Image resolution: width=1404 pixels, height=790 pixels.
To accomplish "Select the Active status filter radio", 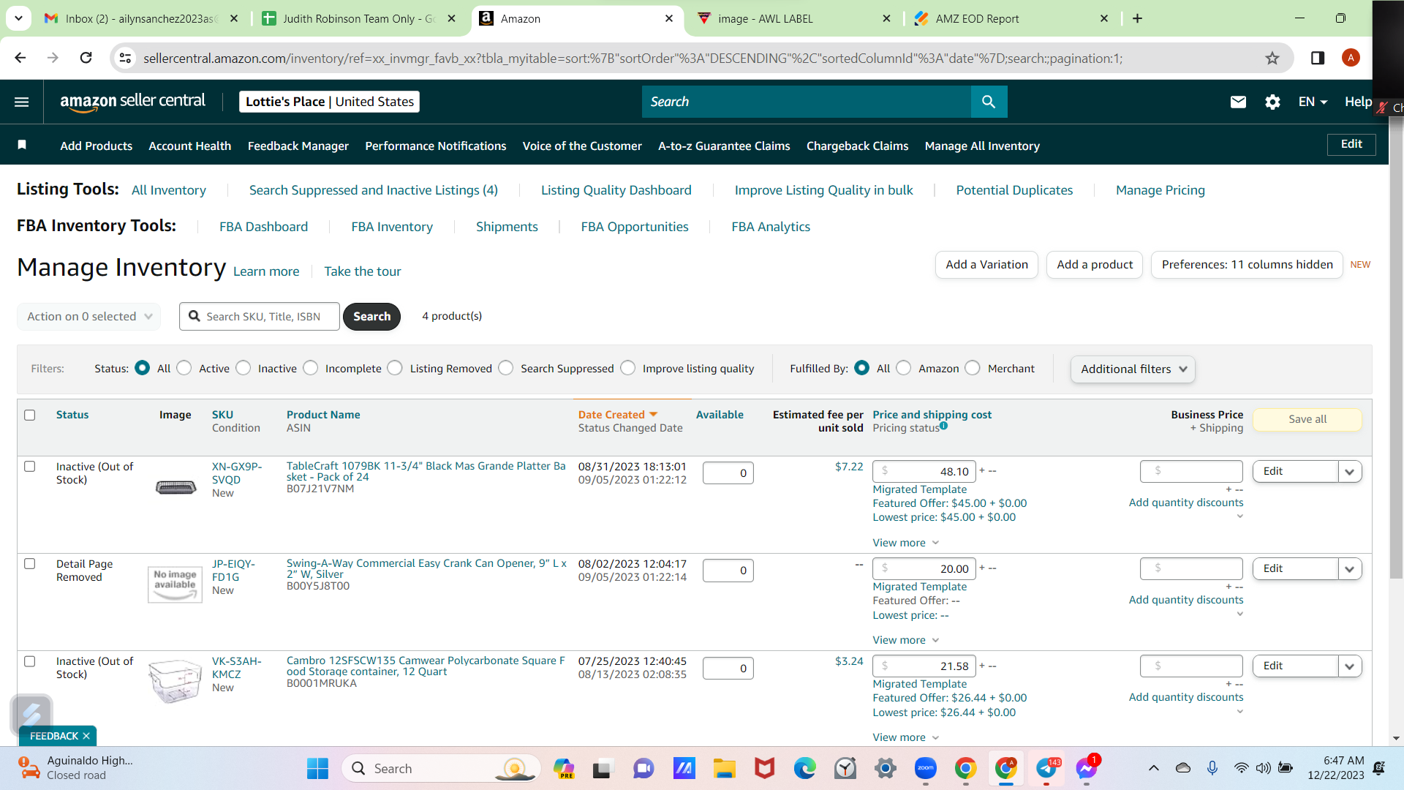I will pos(184,368).
